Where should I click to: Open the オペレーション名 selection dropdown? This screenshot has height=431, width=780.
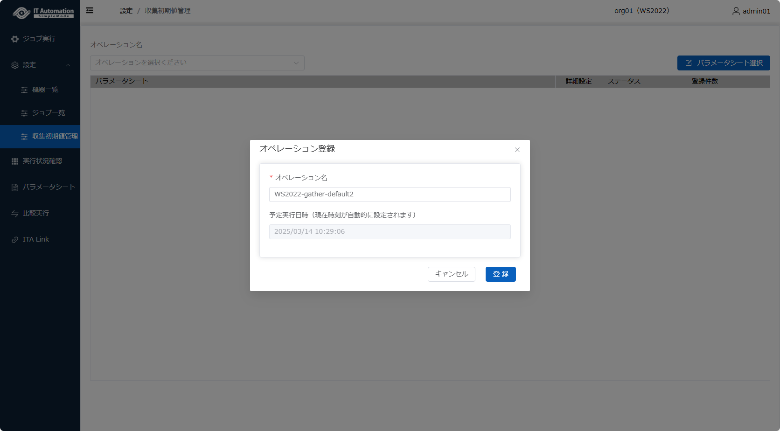click(x=197, y=63)
